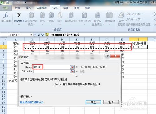156x114 pixels.
Task: Click the Save icon in quick access toolbar
Action: [7, 2]
